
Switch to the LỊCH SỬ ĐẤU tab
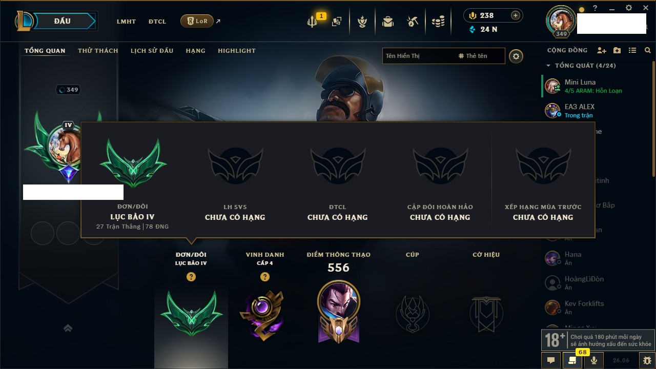[x=152, y=51]
